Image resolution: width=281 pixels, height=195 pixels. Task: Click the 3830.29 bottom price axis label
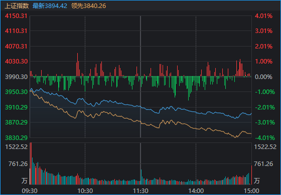(16, 138)
